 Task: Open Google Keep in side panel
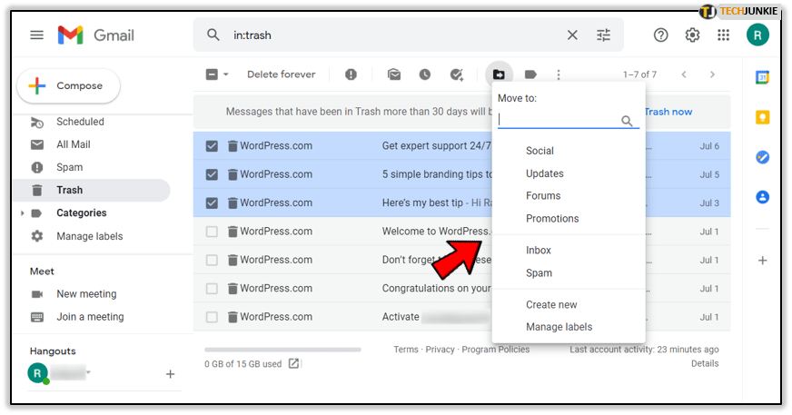[763, 117]
